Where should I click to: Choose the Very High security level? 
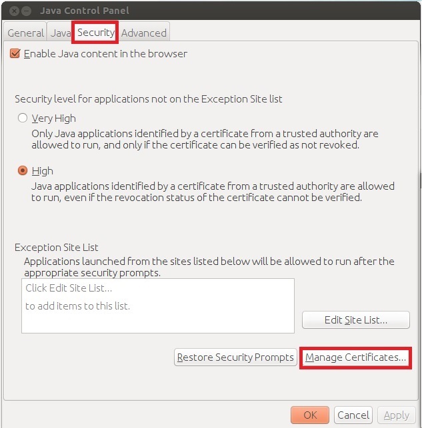click(23, 118)
